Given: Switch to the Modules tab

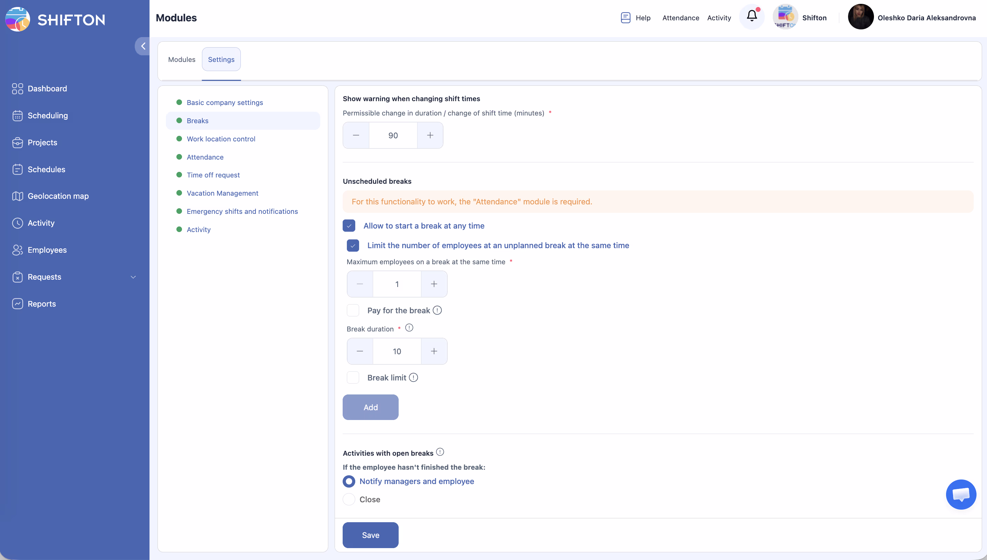Looking at the screenshot, I should tap(182, 59).
